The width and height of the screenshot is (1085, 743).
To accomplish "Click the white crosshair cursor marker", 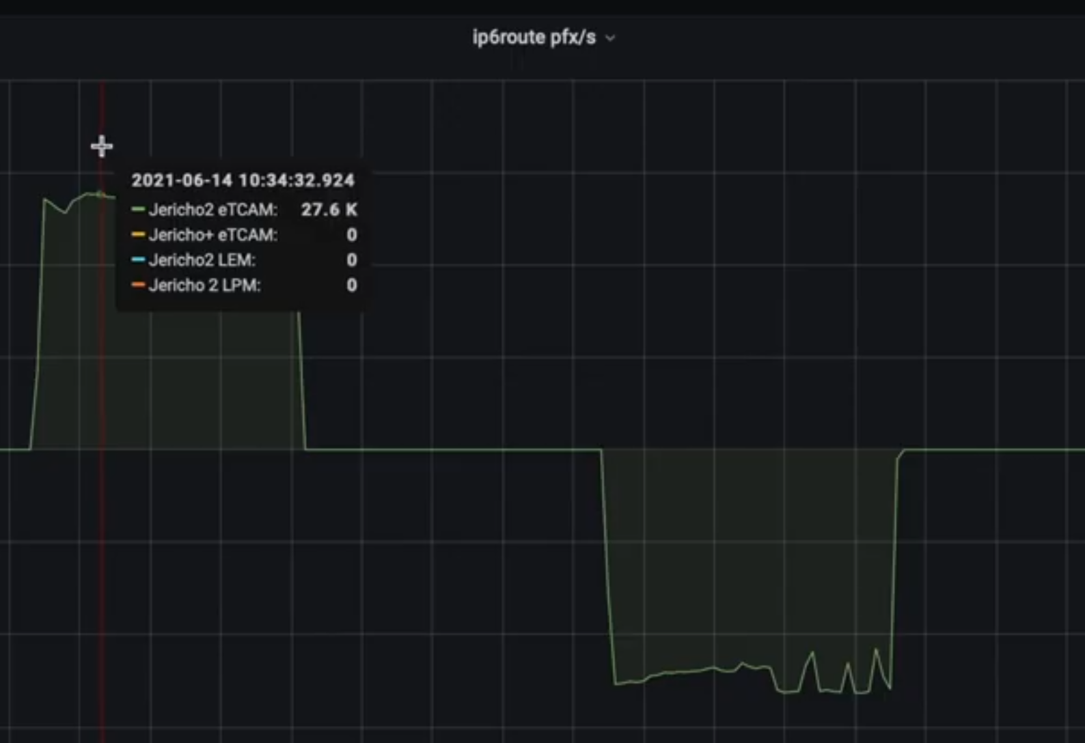I will 102,146.
